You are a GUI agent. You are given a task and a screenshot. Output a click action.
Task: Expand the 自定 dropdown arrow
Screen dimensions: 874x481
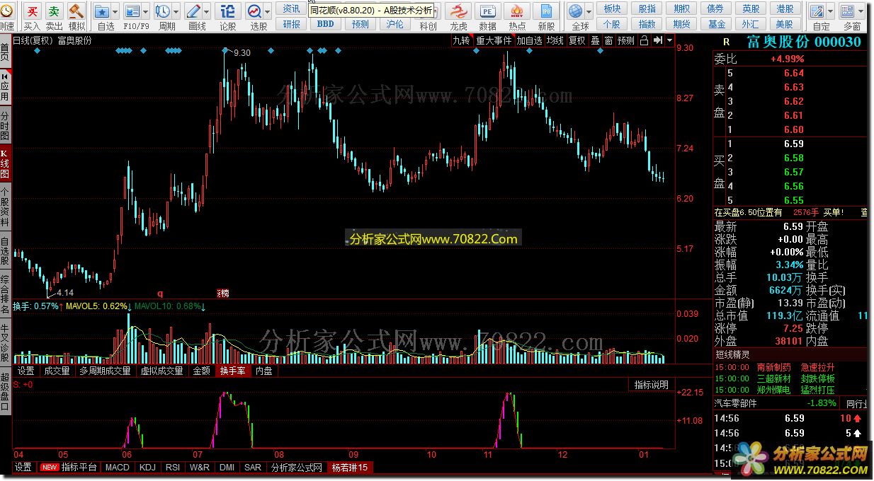pyautogui.click(x=830, y=11)
